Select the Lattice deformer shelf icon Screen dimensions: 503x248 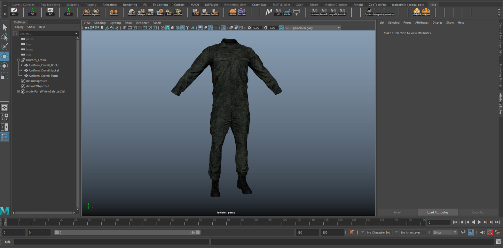click(242, 12)
